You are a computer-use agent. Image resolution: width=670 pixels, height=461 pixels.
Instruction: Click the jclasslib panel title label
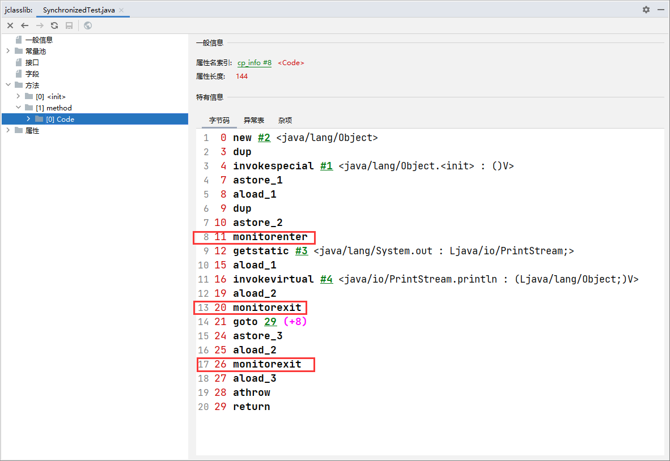tap(18, 10)
